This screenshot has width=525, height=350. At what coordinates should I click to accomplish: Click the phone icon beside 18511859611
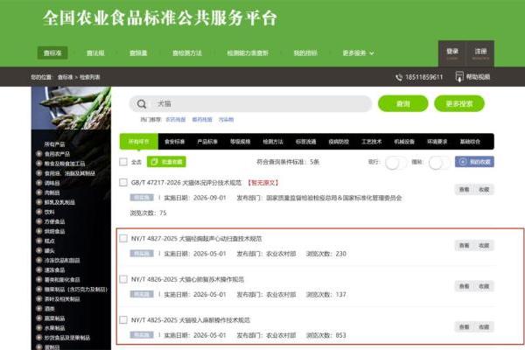(399, 77)
